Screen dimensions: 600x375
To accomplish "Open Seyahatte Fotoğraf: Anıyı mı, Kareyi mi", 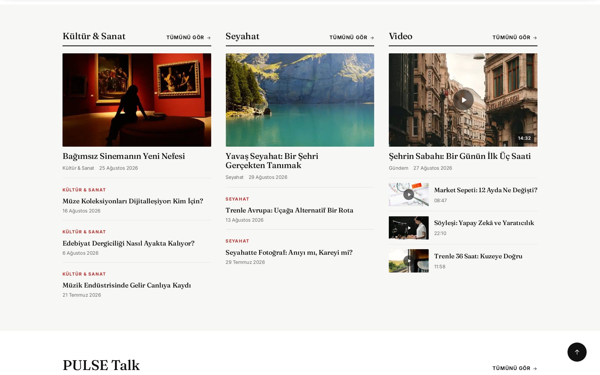I will [289, 252].
